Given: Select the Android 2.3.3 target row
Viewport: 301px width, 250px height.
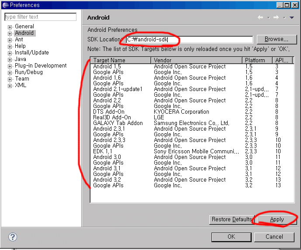Looking at the screenshot, I should coord(192,140).
